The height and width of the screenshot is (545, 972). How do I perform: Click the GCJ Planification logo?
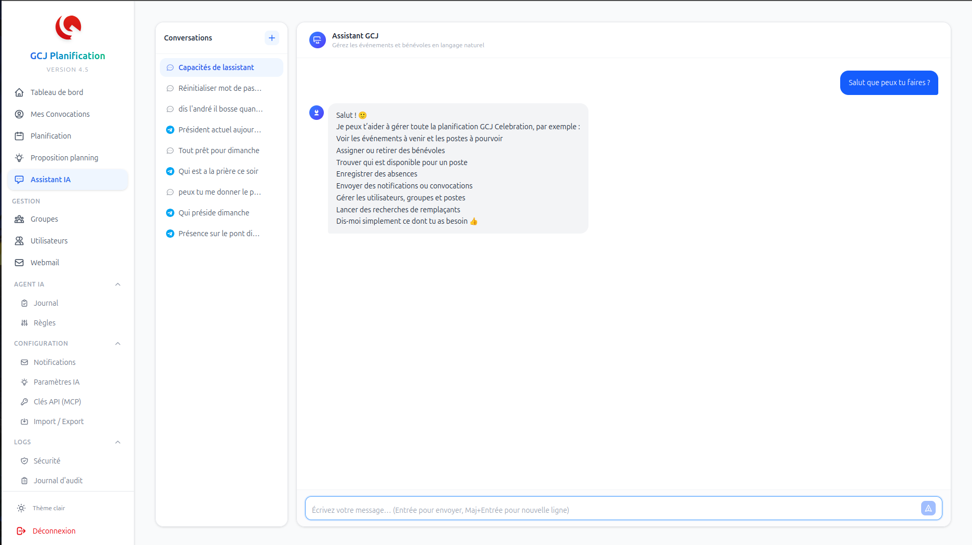pyautogui.click(x=68, y=28)
